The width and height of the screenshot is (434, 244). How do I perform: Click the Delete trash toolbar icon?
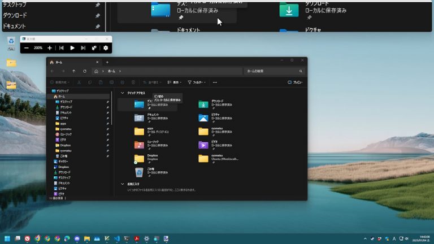point(133,82)
